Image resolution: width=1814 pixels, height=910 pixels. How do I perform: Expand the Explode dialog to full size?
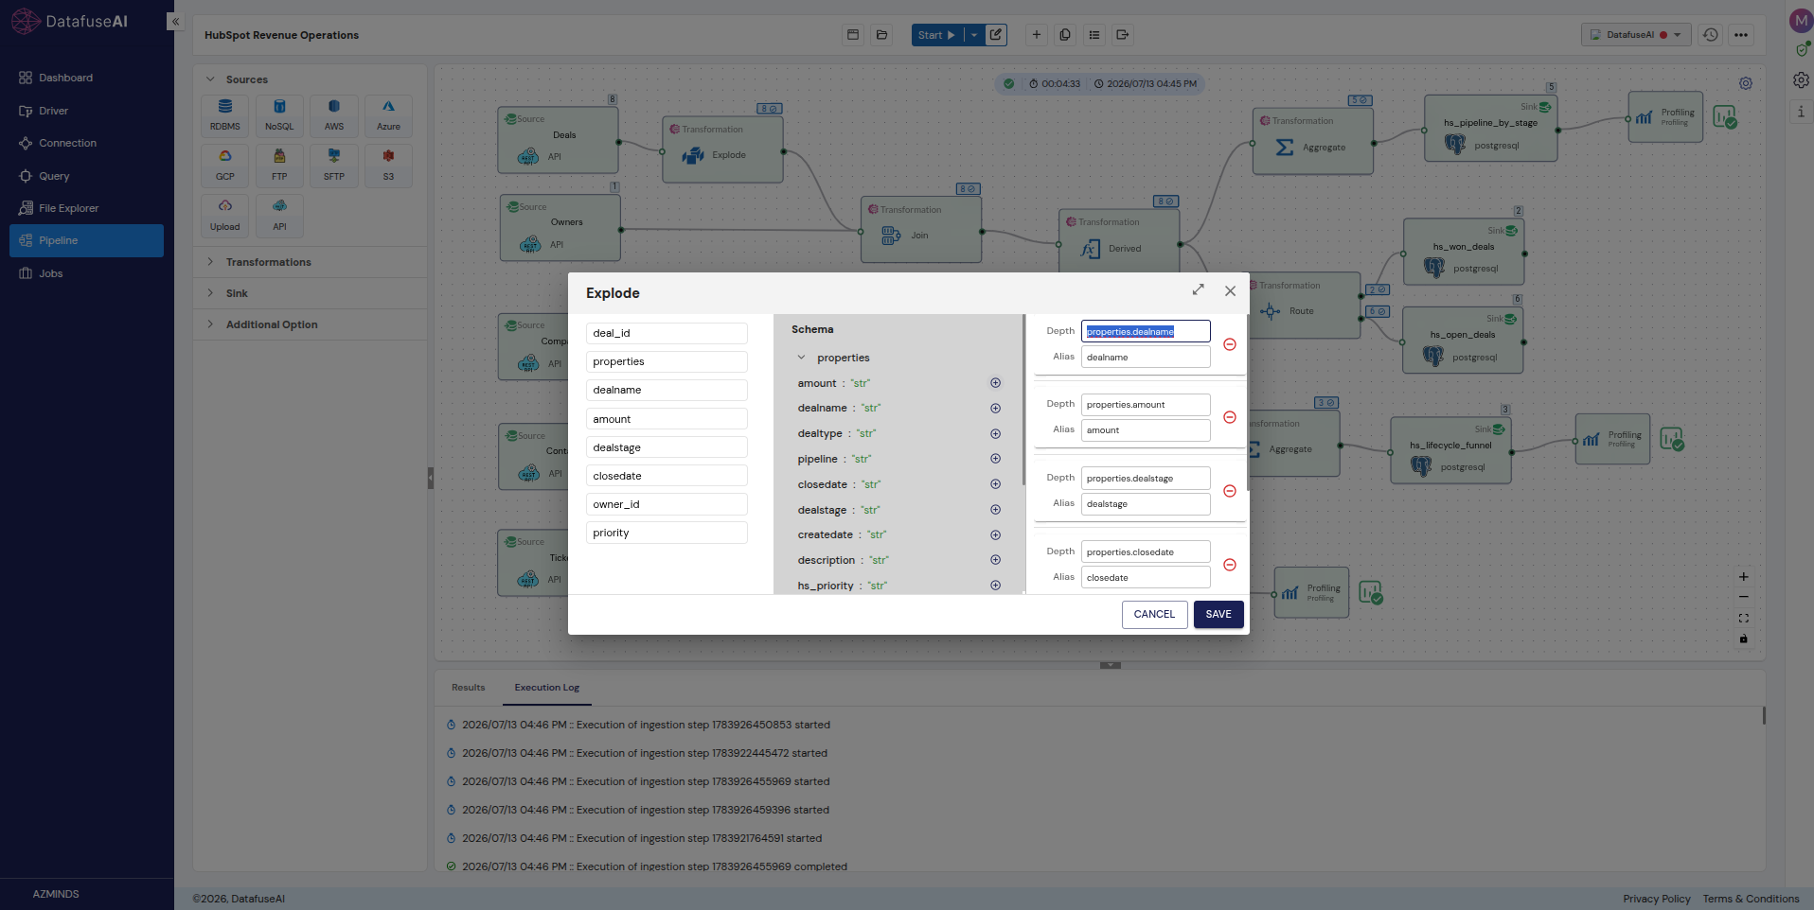1198,290
